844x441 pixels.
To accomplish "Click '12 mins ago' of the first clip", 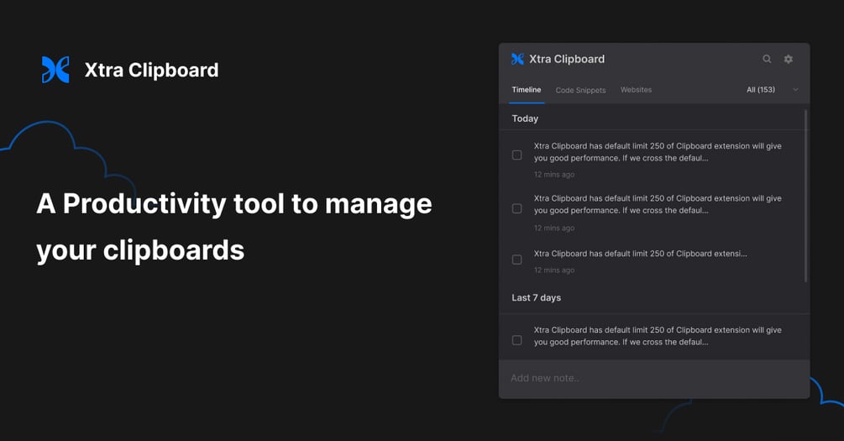I will 554,175.
